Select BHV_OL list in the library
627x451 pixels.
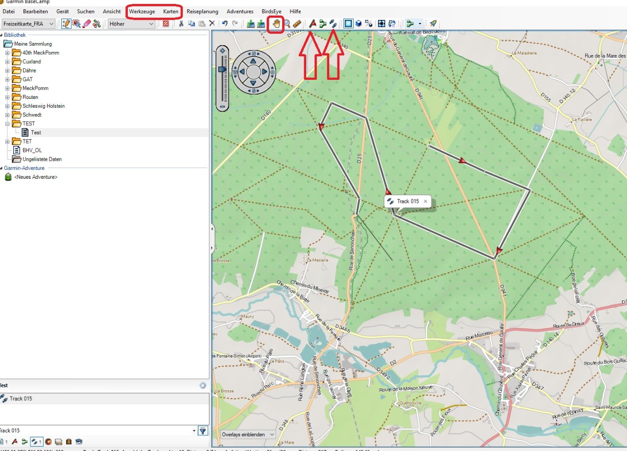[32, 150]
